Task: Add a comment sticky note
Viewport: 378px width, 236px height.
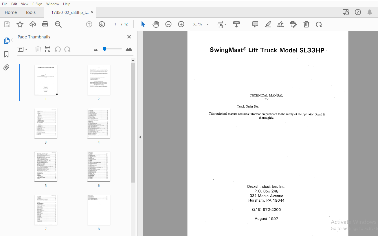Action: pos(255,24)
